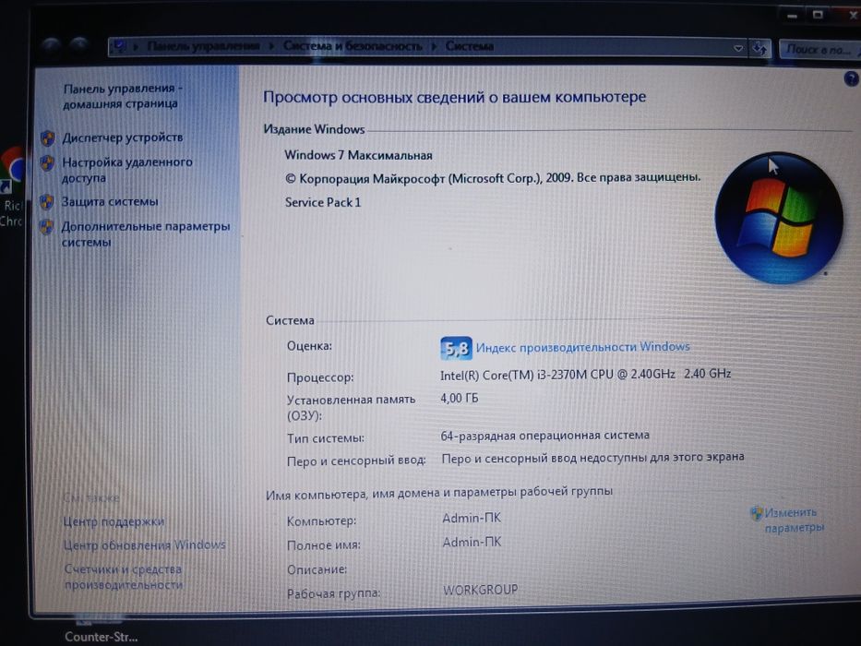
Task: Click the control panel search field
Action: tap(819, 50)
